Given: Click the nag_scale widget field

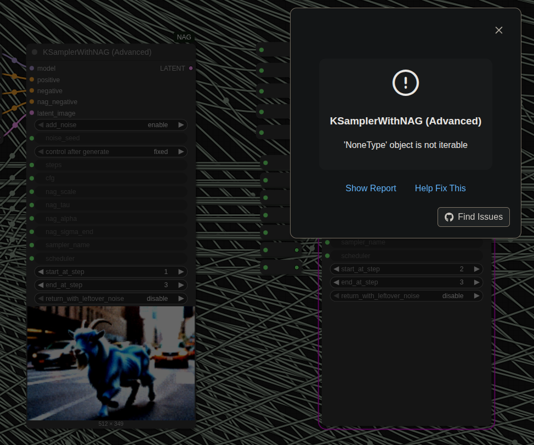Looking at the screenshot, I should tap(111, 192).
